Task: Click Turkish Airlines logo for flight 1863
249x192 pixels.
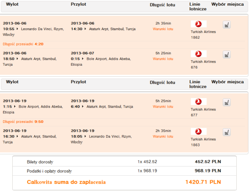Action: click(x=198, y=131)
